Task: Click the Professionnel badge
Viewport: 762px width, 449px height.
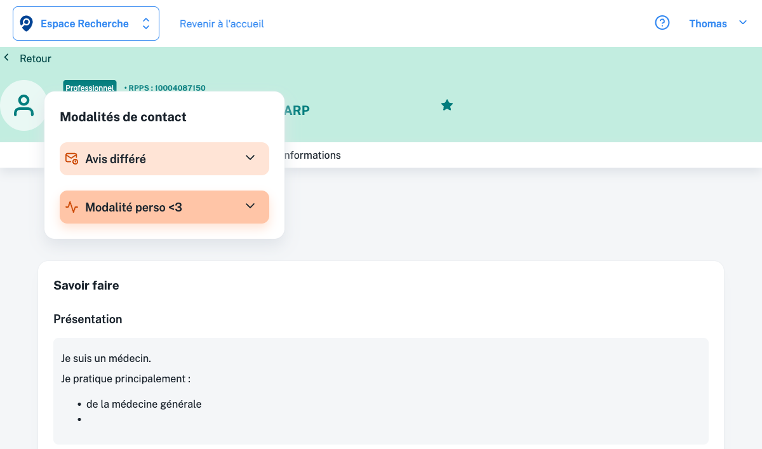Action: [x=90, y=88]
